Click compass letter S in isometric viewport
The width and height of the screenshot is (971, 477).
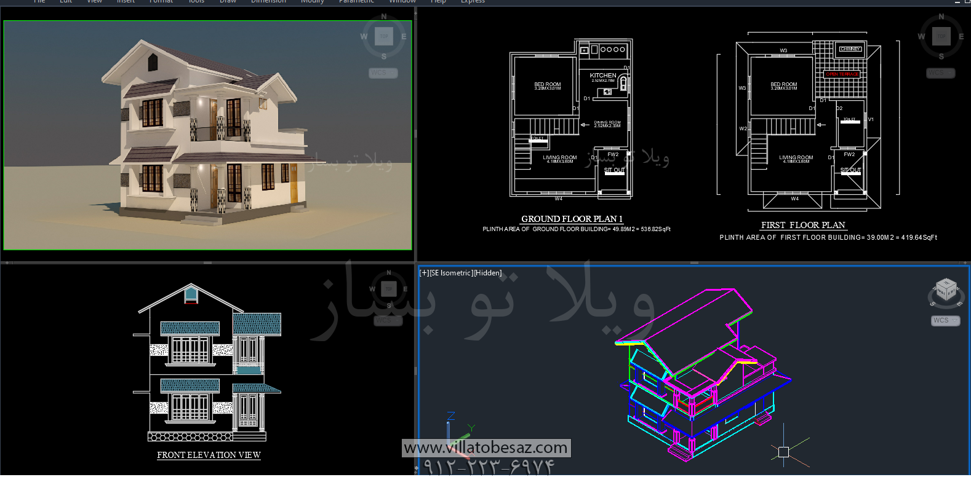(x=933, y=303)
